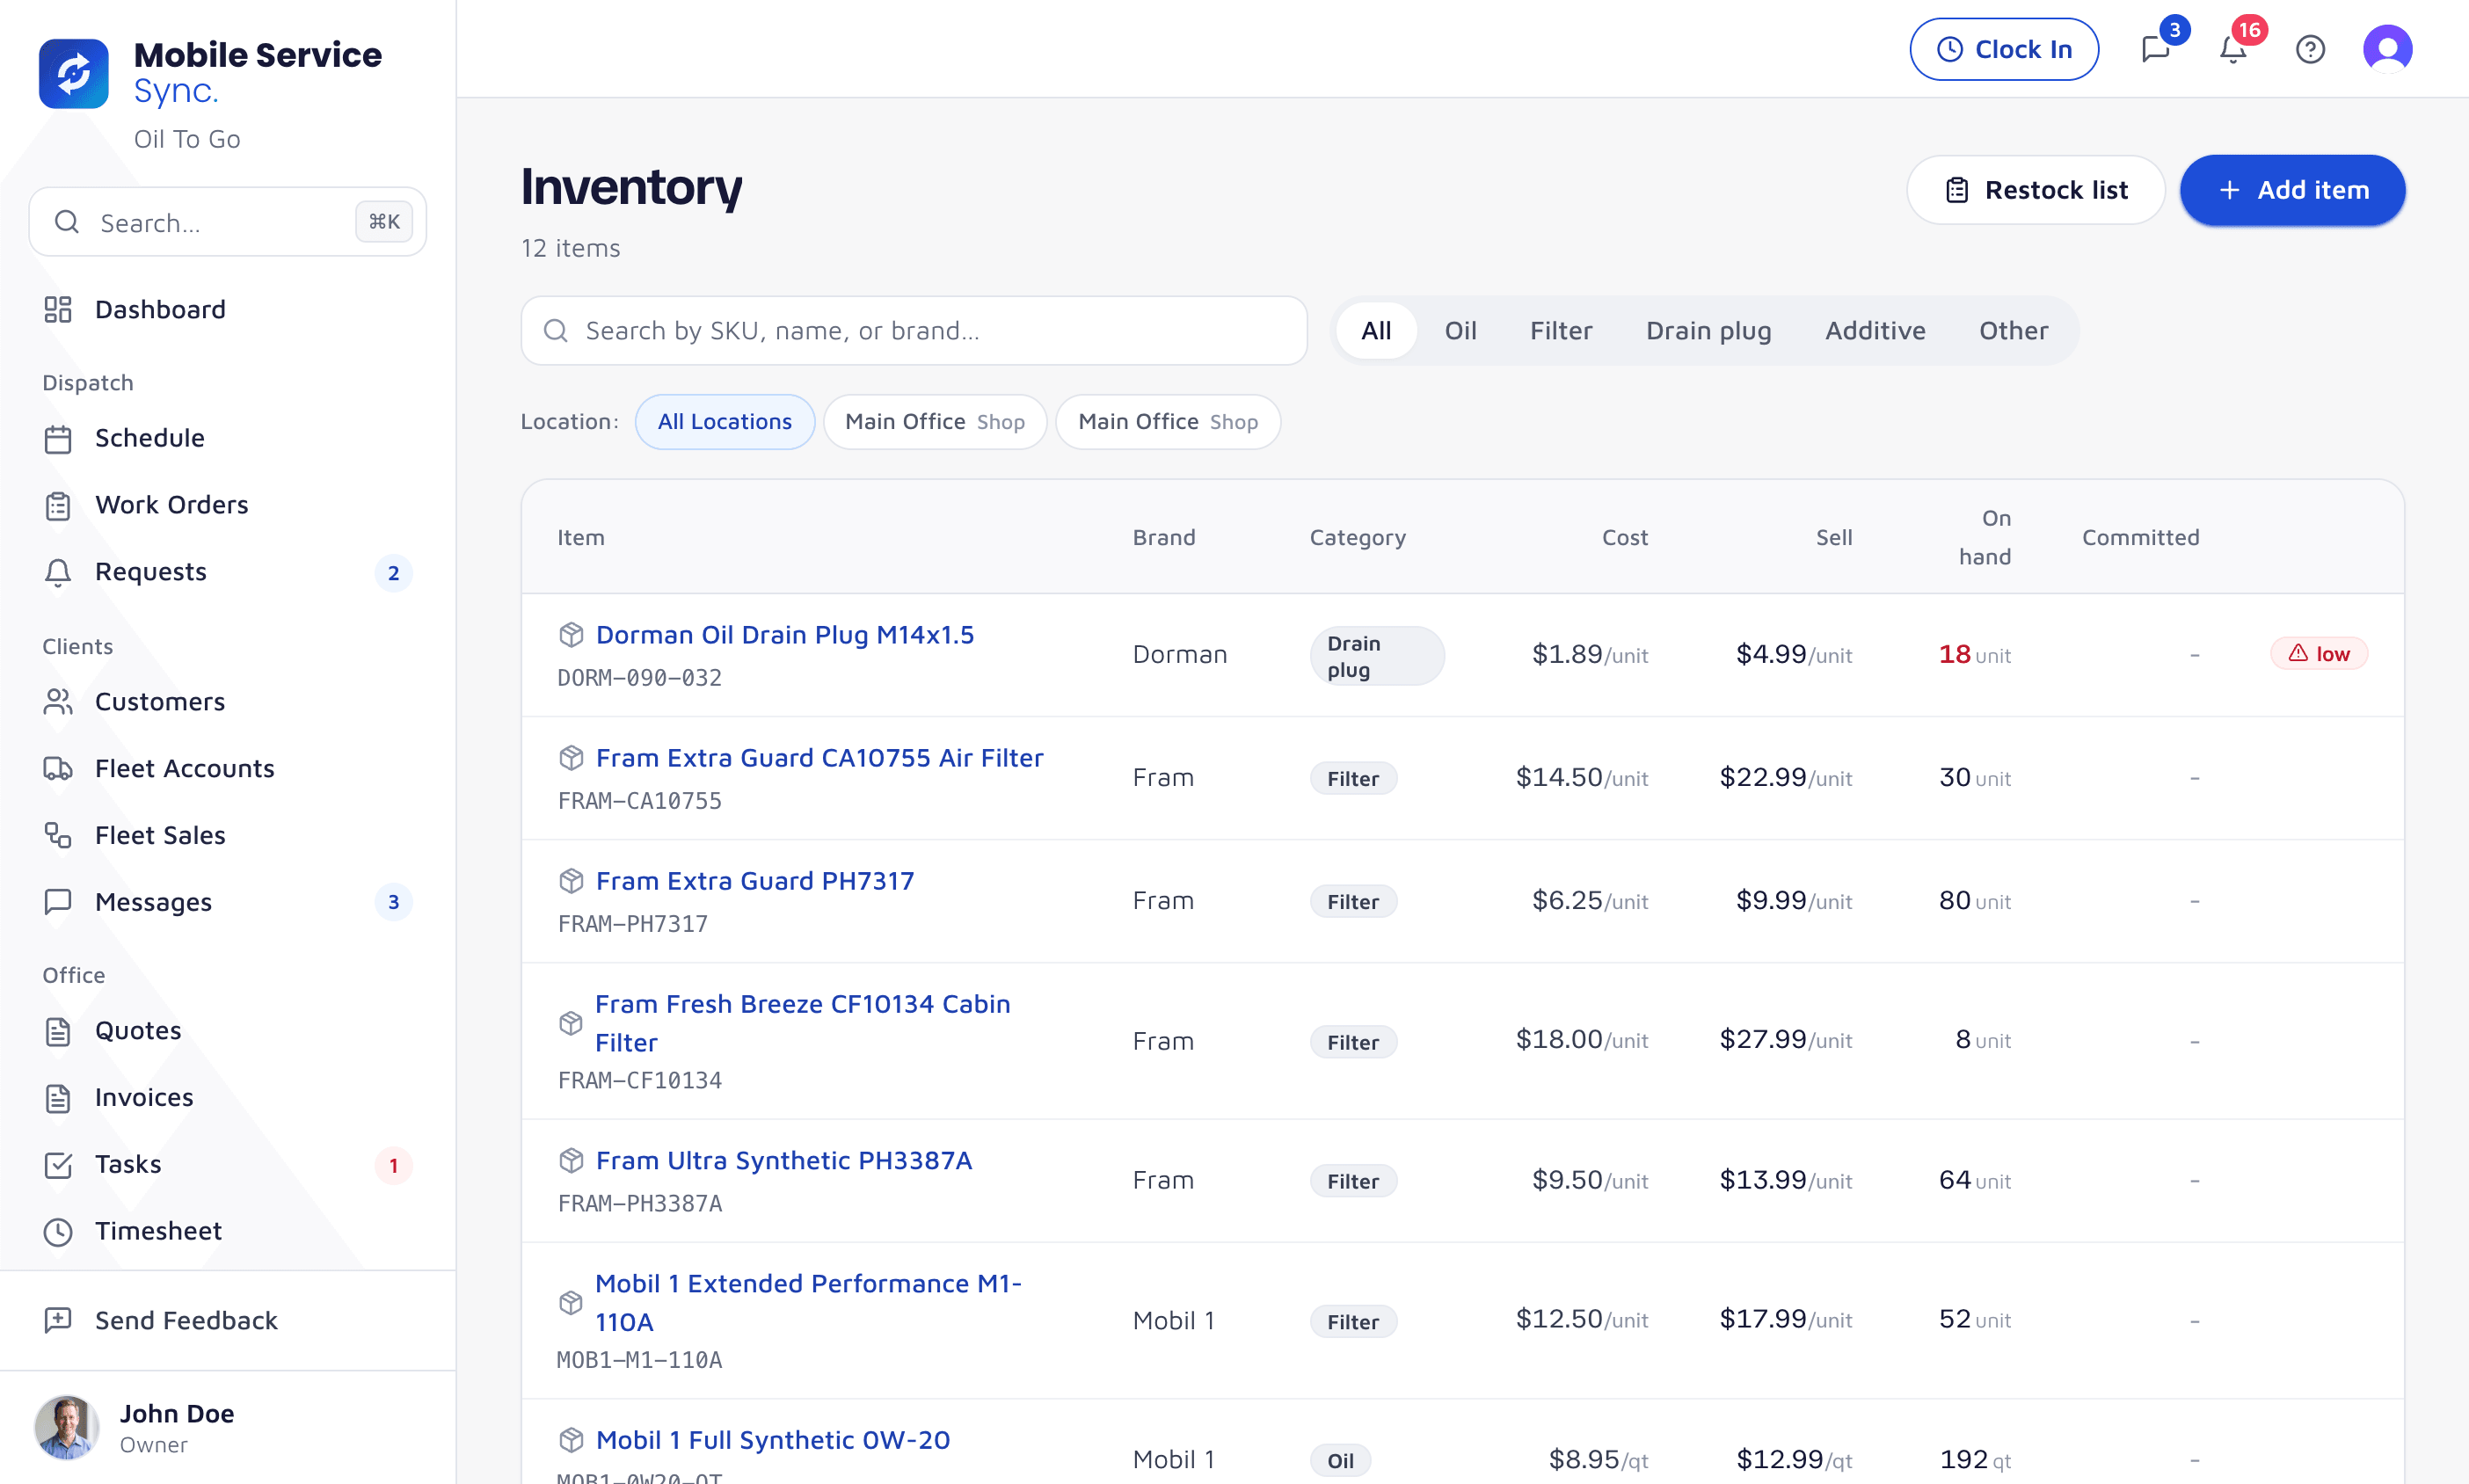Click the Timesheet clock icon

pos(58,1231)
